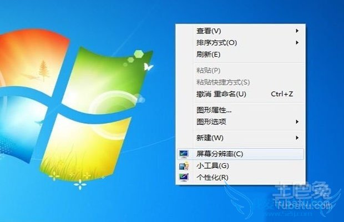Expand the 图形选项 submenu arrow
The height and width of the screenshot is (222, 344).
(297, 122)
